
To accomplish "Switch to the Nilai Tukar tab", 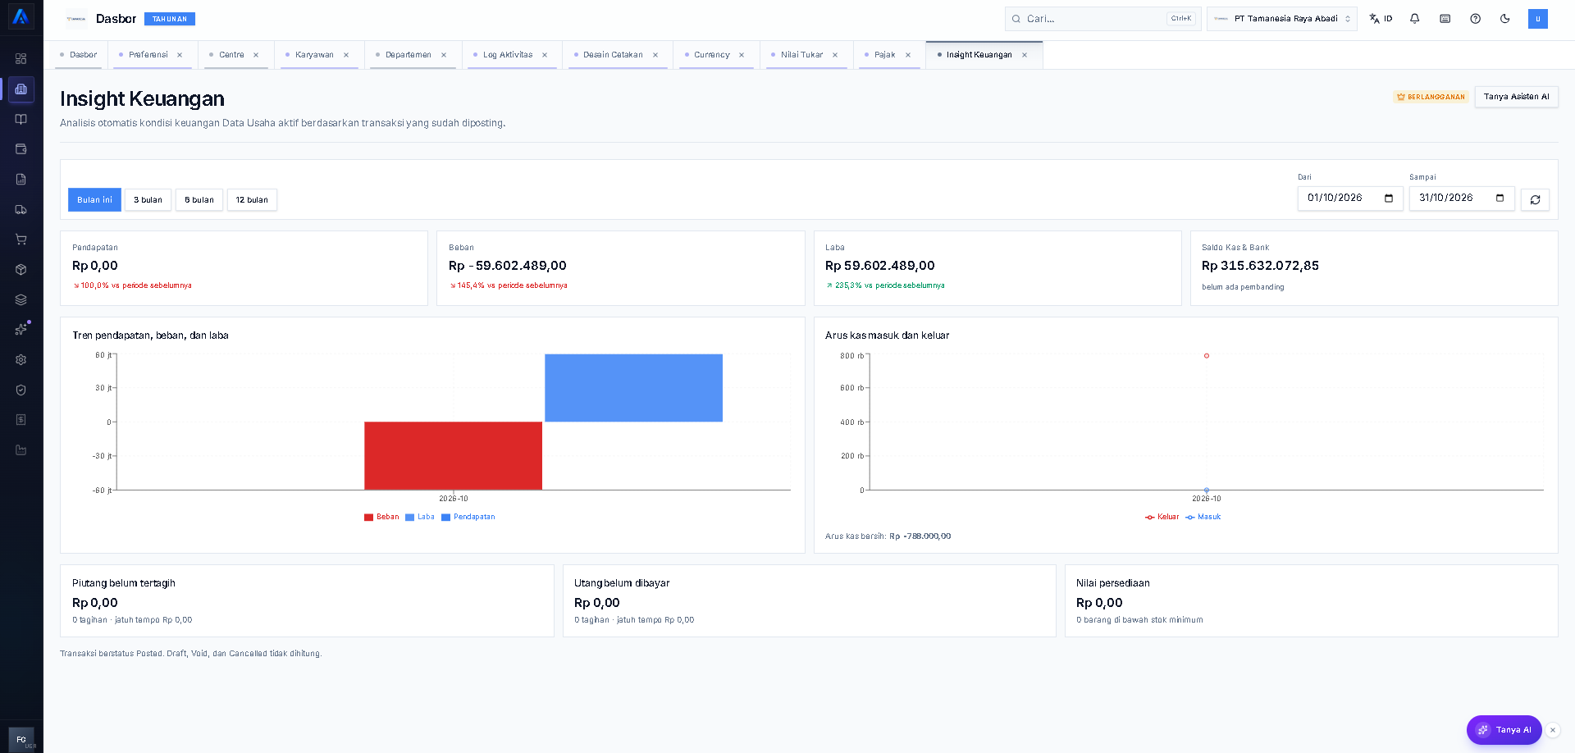I will (801, 55).
